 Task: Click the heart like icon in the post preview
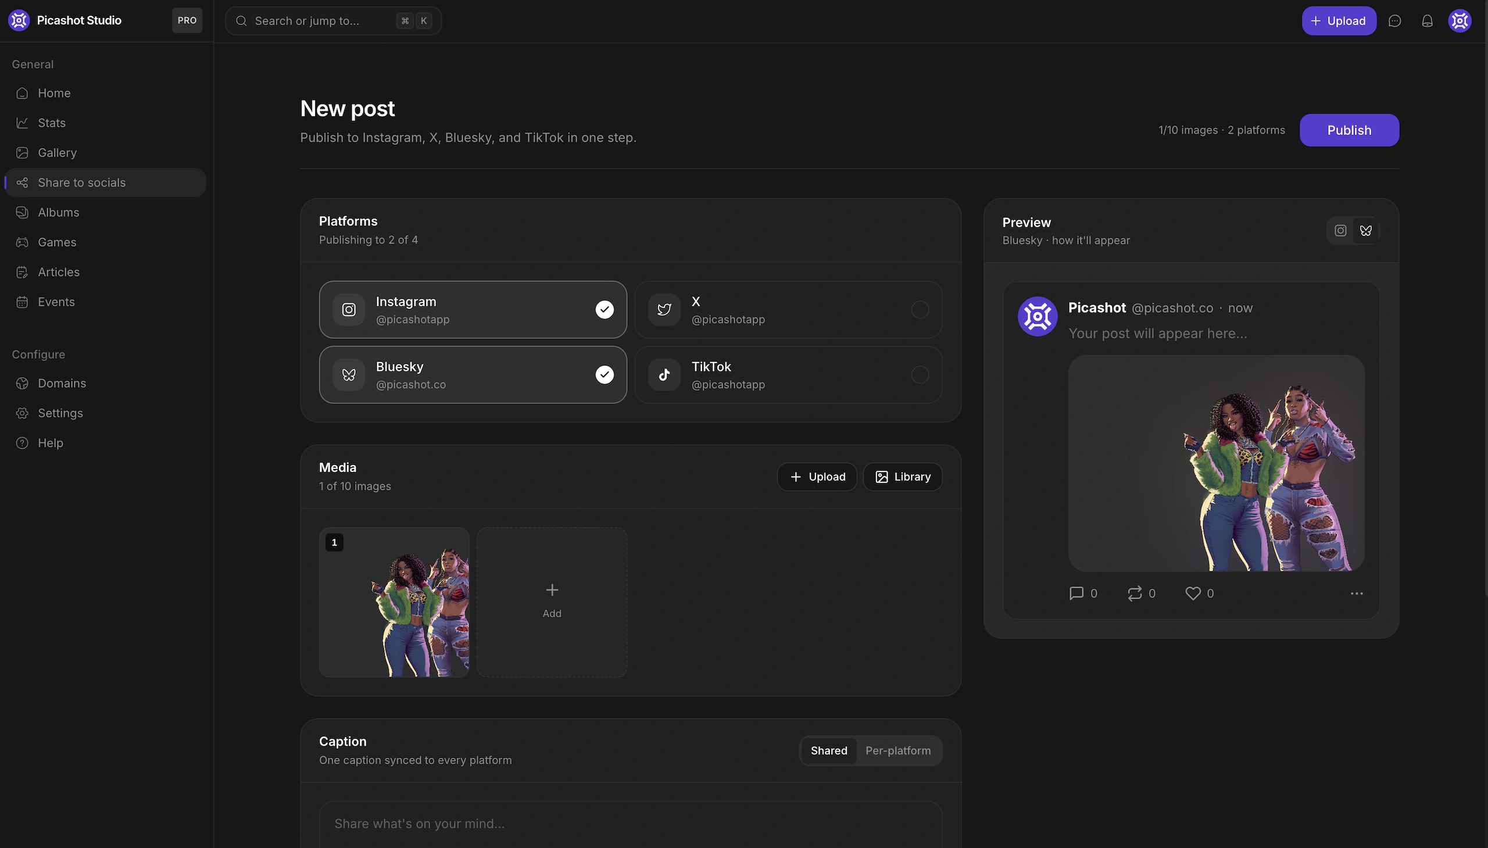[x=1193, y=593]
